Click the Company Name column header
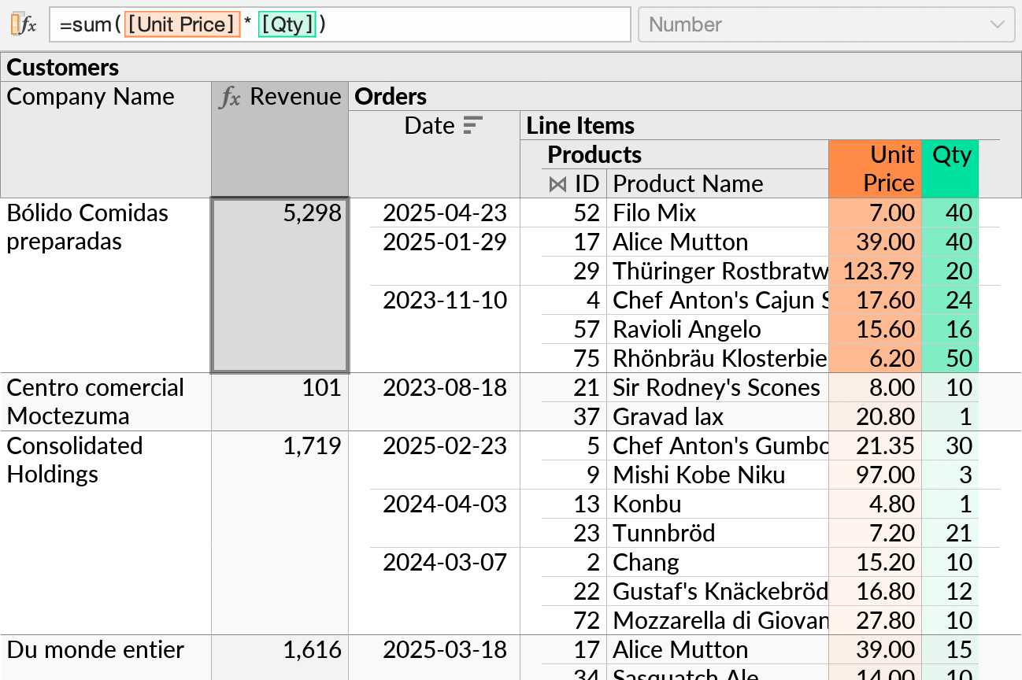Image resolution: width=1022 pixels, height=680 pixels. pos(89,97)
